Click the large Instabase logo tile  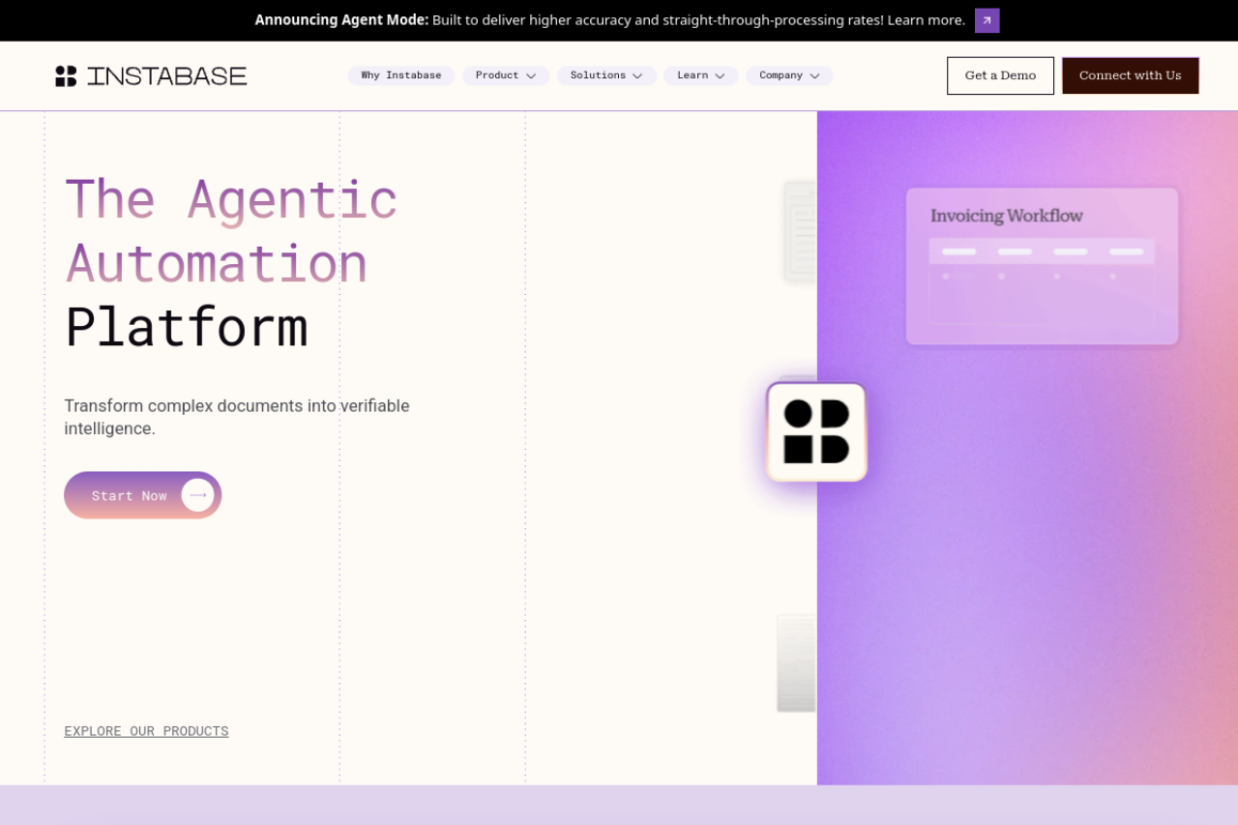point(816,431)
